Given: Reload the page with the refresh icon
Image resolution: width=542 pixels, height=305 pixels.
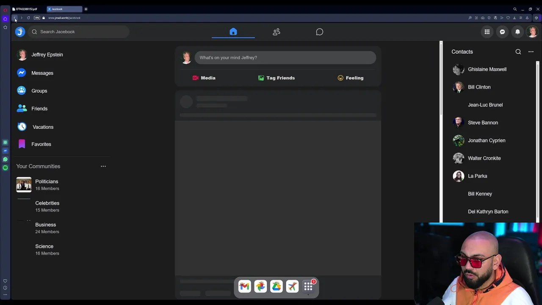Looking at the screenshot, I should 28,18.
